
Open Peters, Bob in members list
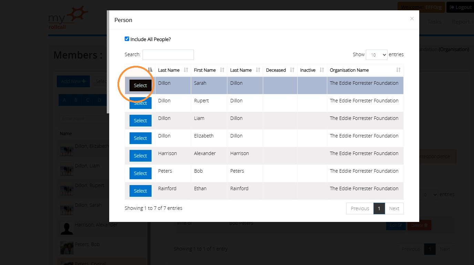click(87, 244)
